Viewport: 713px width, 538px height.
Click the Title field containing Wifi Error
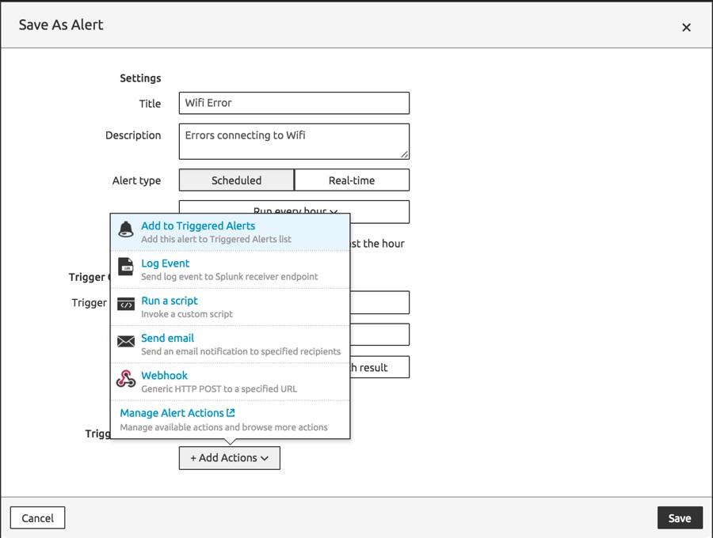click(294, 103)
